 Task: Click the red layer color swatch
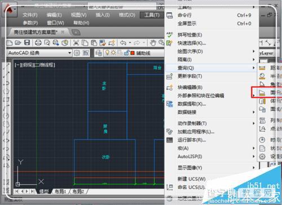pos(133,53)
